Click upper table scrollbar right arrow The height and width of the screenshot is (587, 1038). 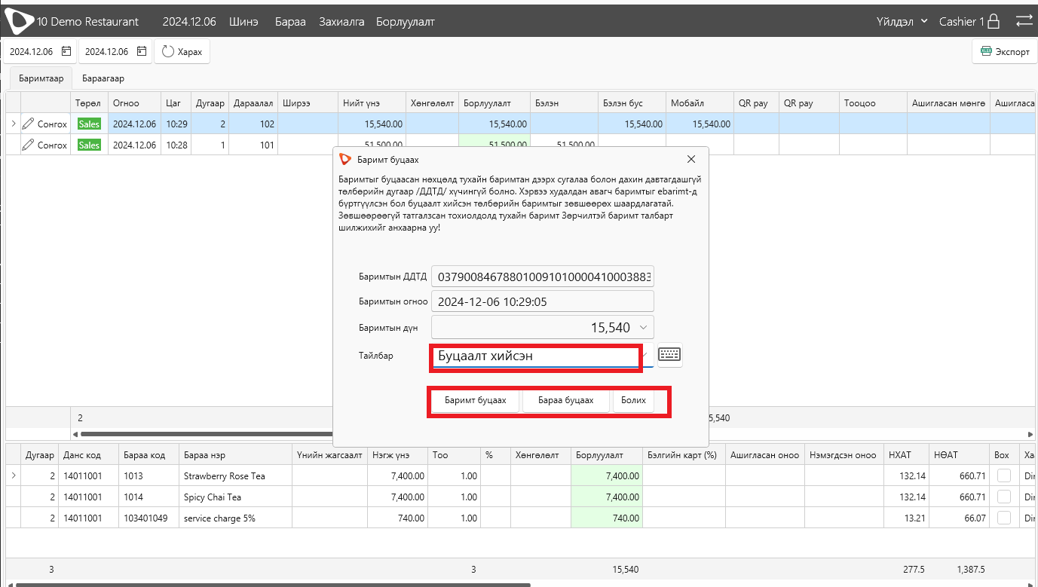click(x=1030, y=434)
